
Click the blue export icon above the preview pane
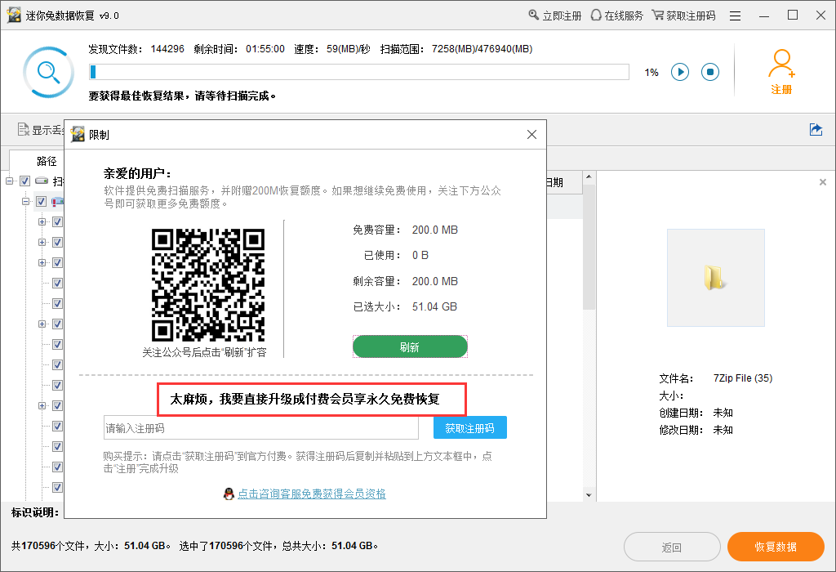pos(816,129)
